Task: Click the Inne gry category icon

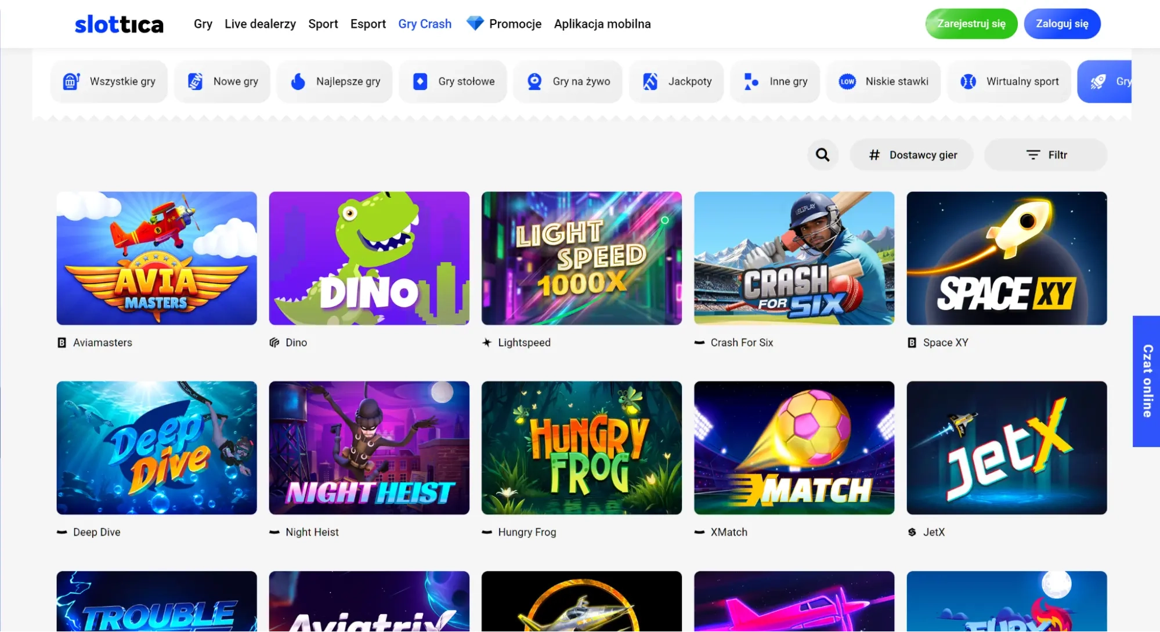Action: 751,82
